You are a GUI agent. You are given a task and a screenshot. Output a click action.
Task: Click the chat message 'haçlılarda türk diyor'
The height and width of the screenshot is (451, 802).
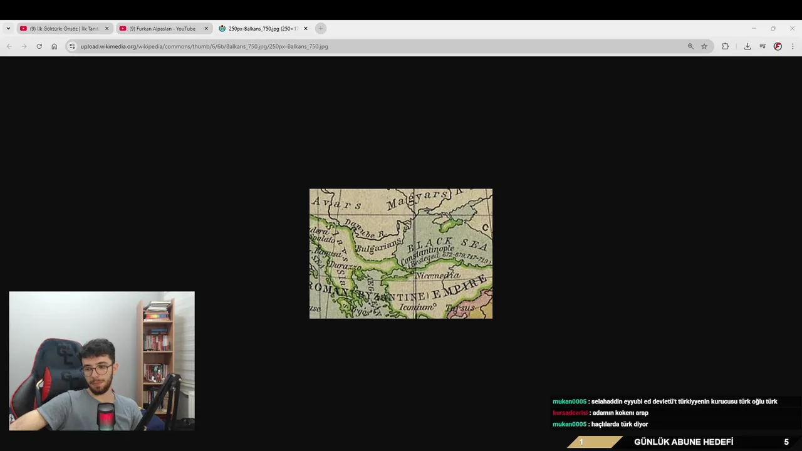620,424
